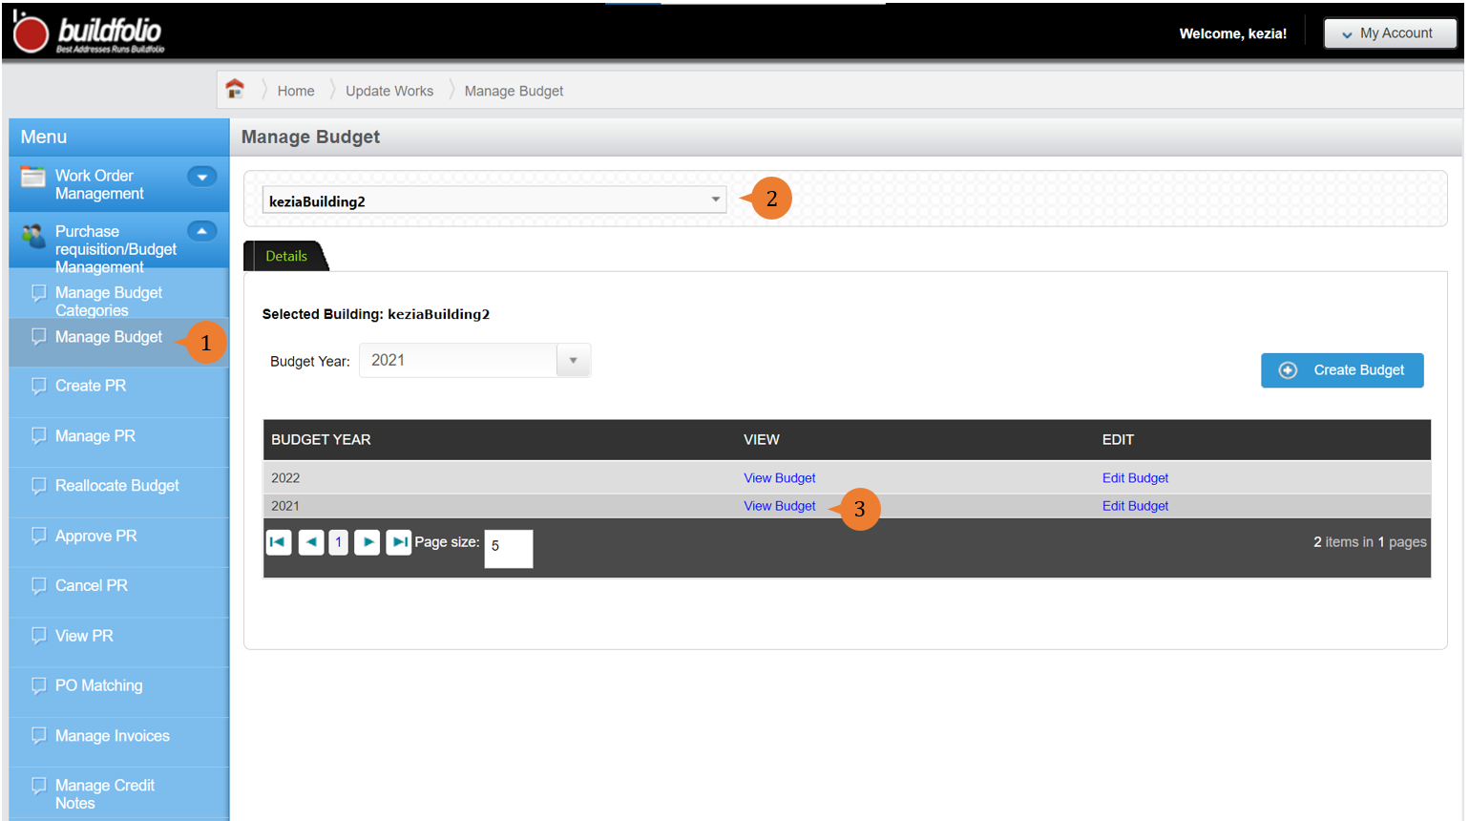1469x821 pixels.
Task: Click the Page size input field
Action: tap(509, 548)
